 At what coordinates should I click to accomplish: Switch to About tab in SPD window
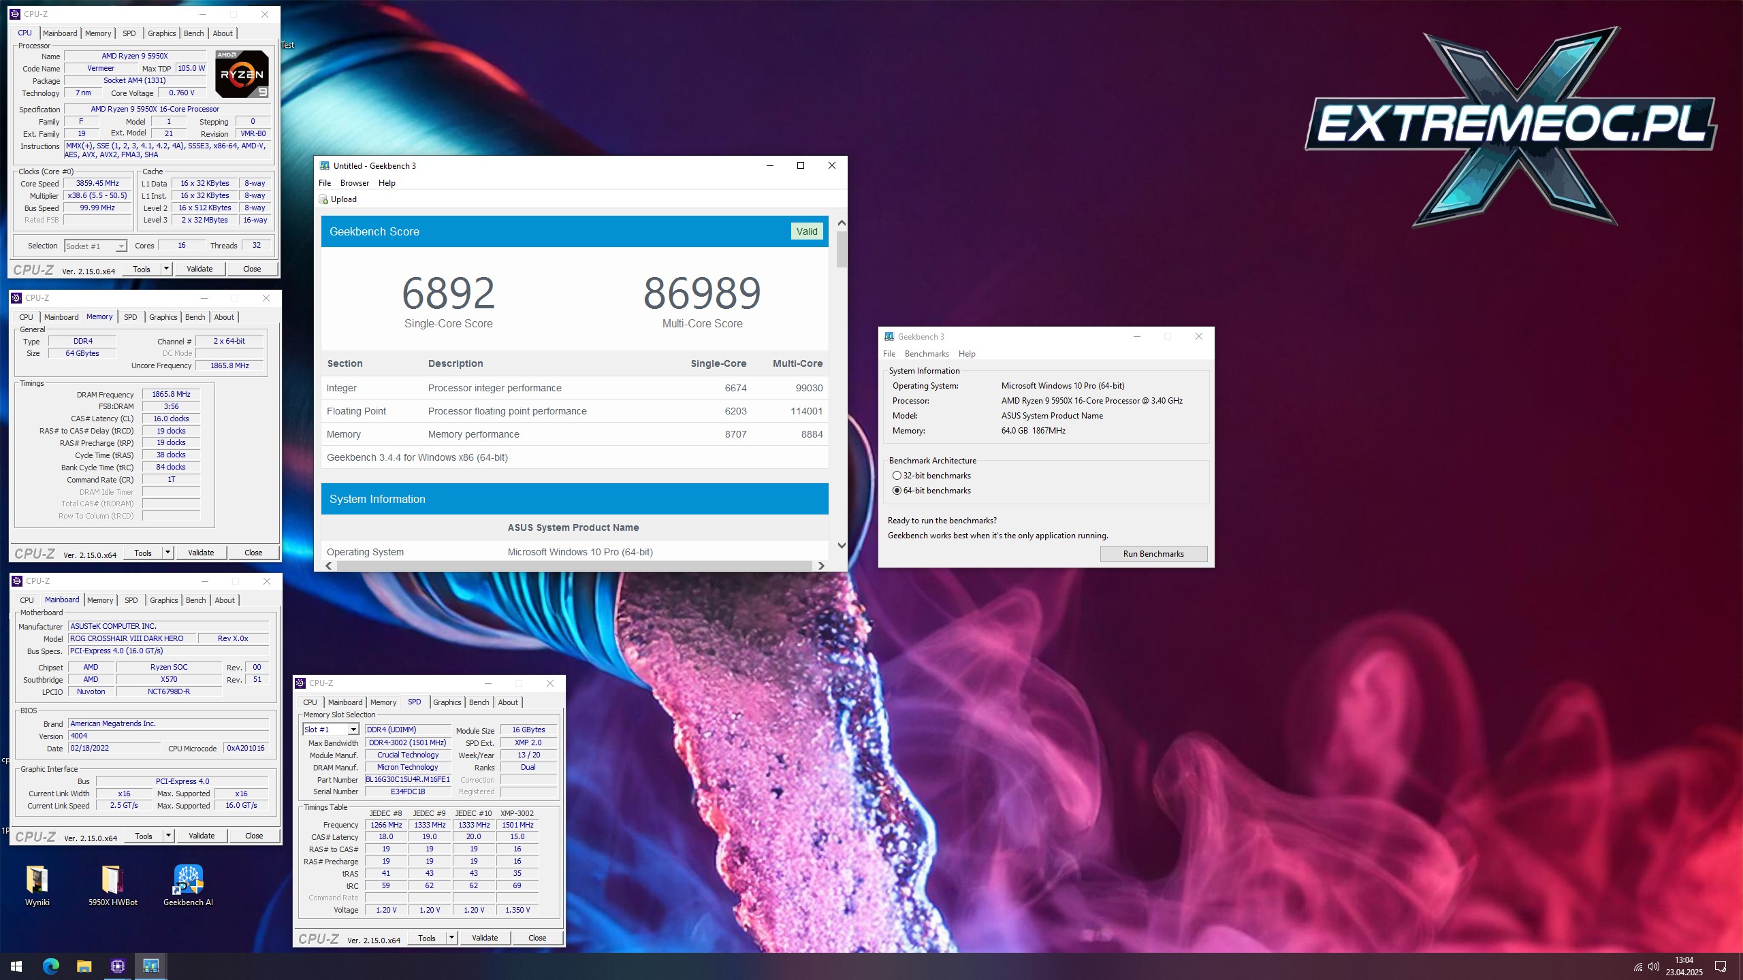508,702
